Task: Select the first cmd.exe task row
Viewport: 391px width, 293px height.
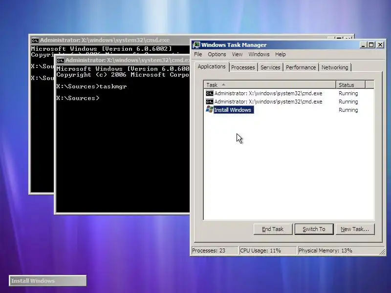Action: (x=288, y=93)
